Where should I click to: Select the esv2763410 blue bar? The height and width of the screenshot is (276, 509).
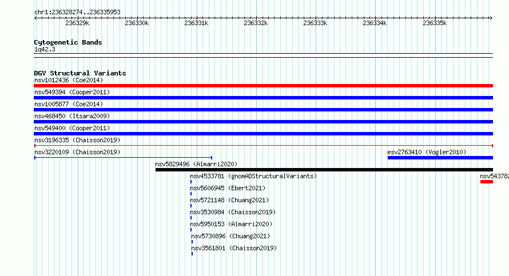440,158
